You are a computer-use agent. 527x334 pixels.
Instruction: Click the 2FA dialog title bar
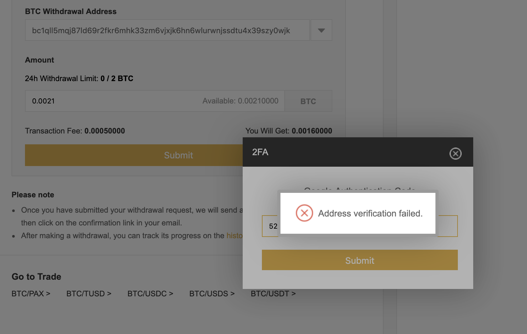point(358,152)
